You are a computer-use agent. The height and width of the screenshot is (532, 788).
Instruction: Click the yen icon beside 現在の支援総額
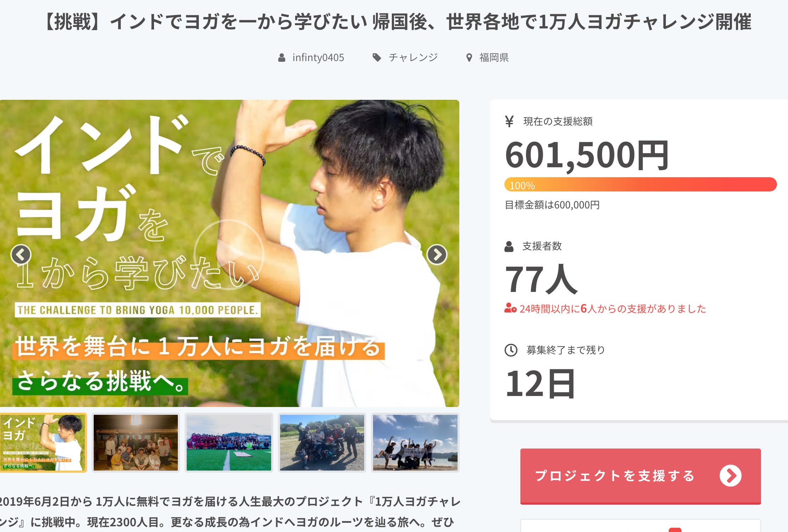point(509,121)
